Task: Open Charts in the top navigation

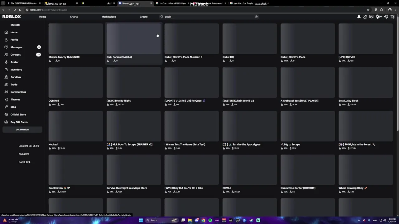Action: [74, 17]
